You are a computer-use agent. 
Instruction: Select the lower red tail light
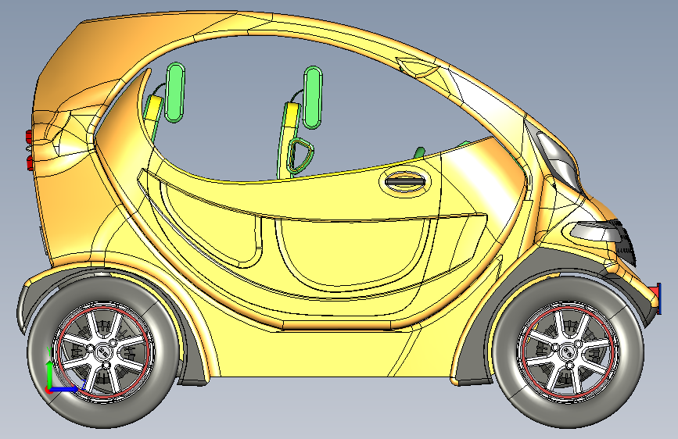(x=30, y=163)
